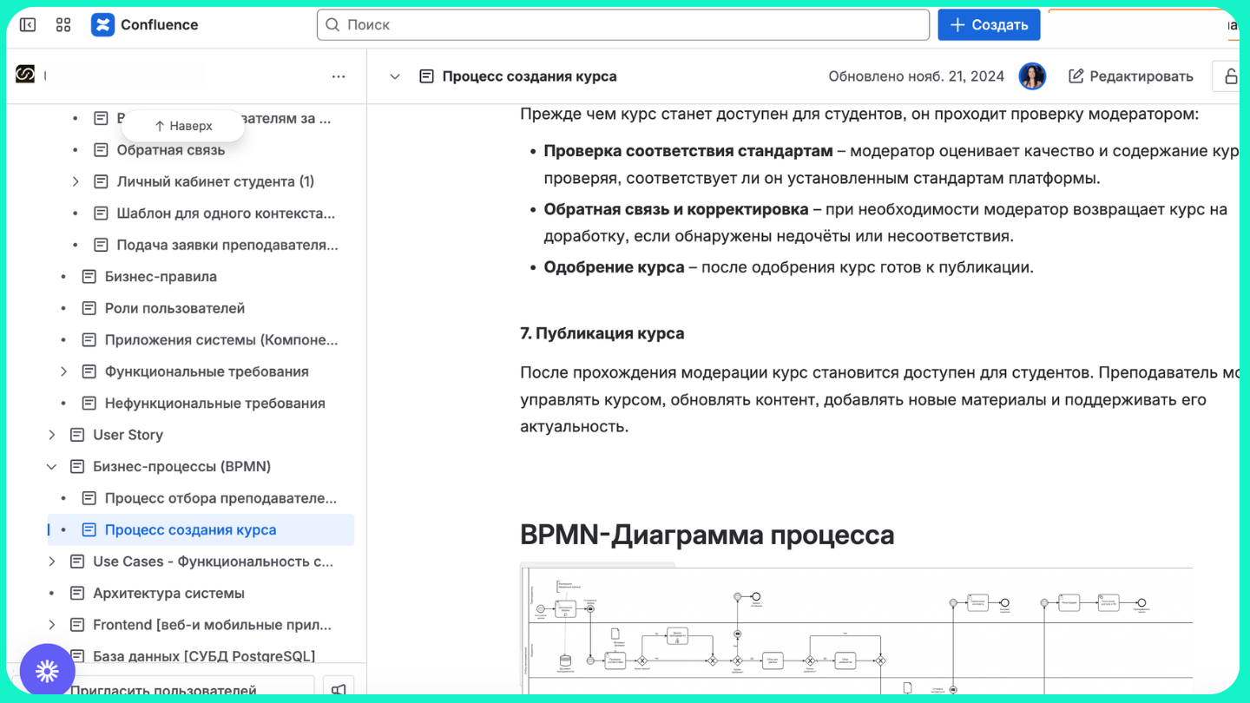Image resolution: width=1250 pixels, height=703 pixels.
Task: Expand Use Cases - Функциональность node
Action: click(51, 562)
